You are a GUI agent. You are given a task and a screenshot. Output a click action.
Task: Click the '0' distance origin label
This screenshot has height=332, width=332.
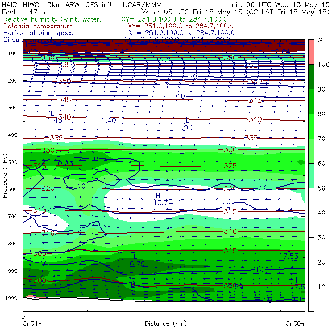click(23, 317)
